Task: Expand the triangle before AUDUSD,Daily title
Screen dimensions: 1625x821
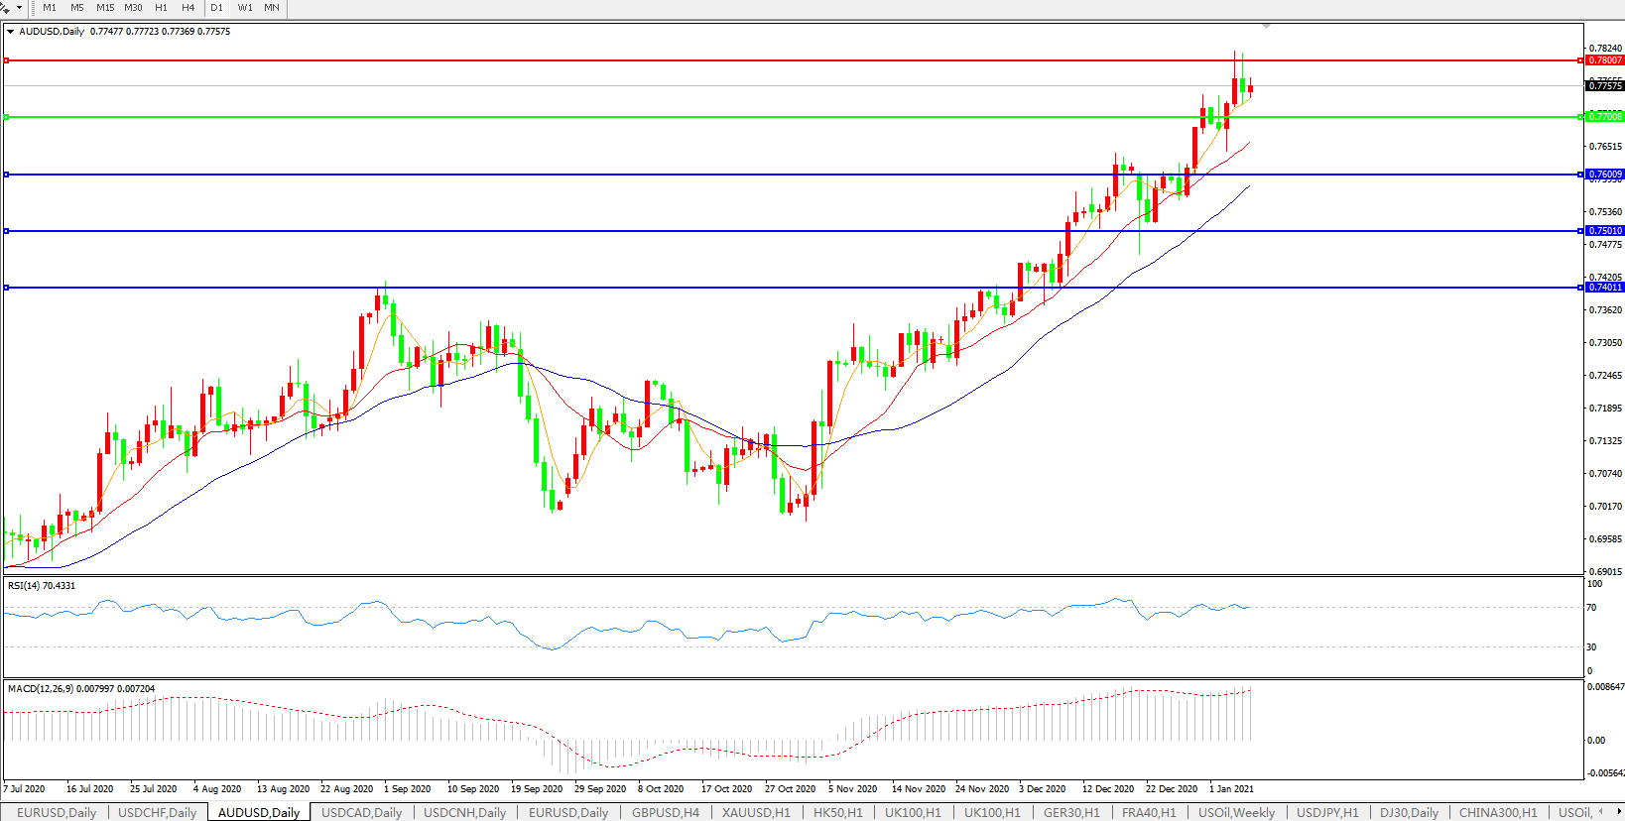Action: (x=10, y=32)
